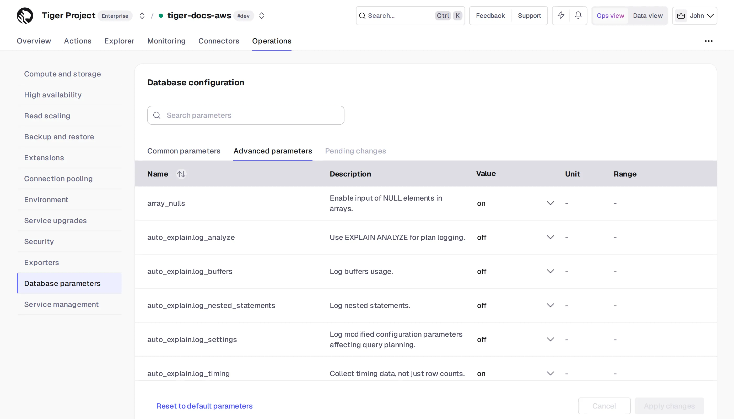Click the Search parameters input
This screenshot has height=419, width=734.
click(x=246, y=115)
